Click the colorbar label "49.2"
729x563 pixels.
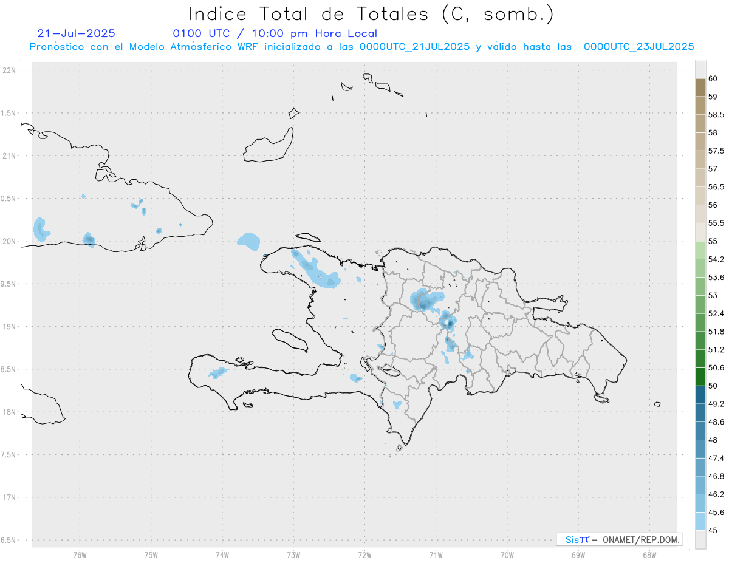pos(716,404)
